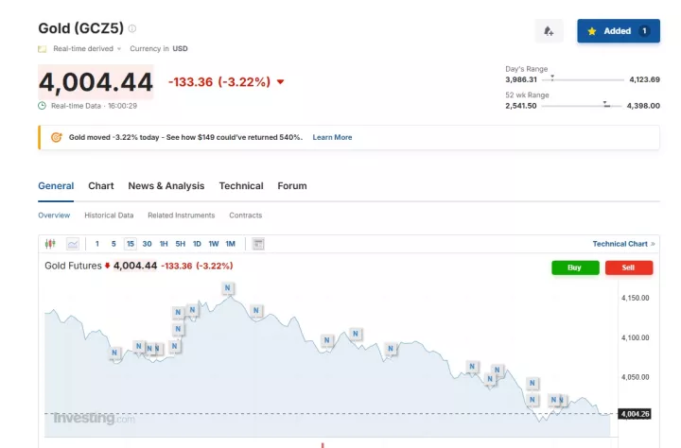Switch chart to candlestick view
The height and width of the screenshot is (448, 681).
pos(51,244)
